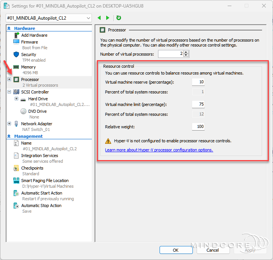Collapse the Management section

pyautogui.click(x=9, y=136)
